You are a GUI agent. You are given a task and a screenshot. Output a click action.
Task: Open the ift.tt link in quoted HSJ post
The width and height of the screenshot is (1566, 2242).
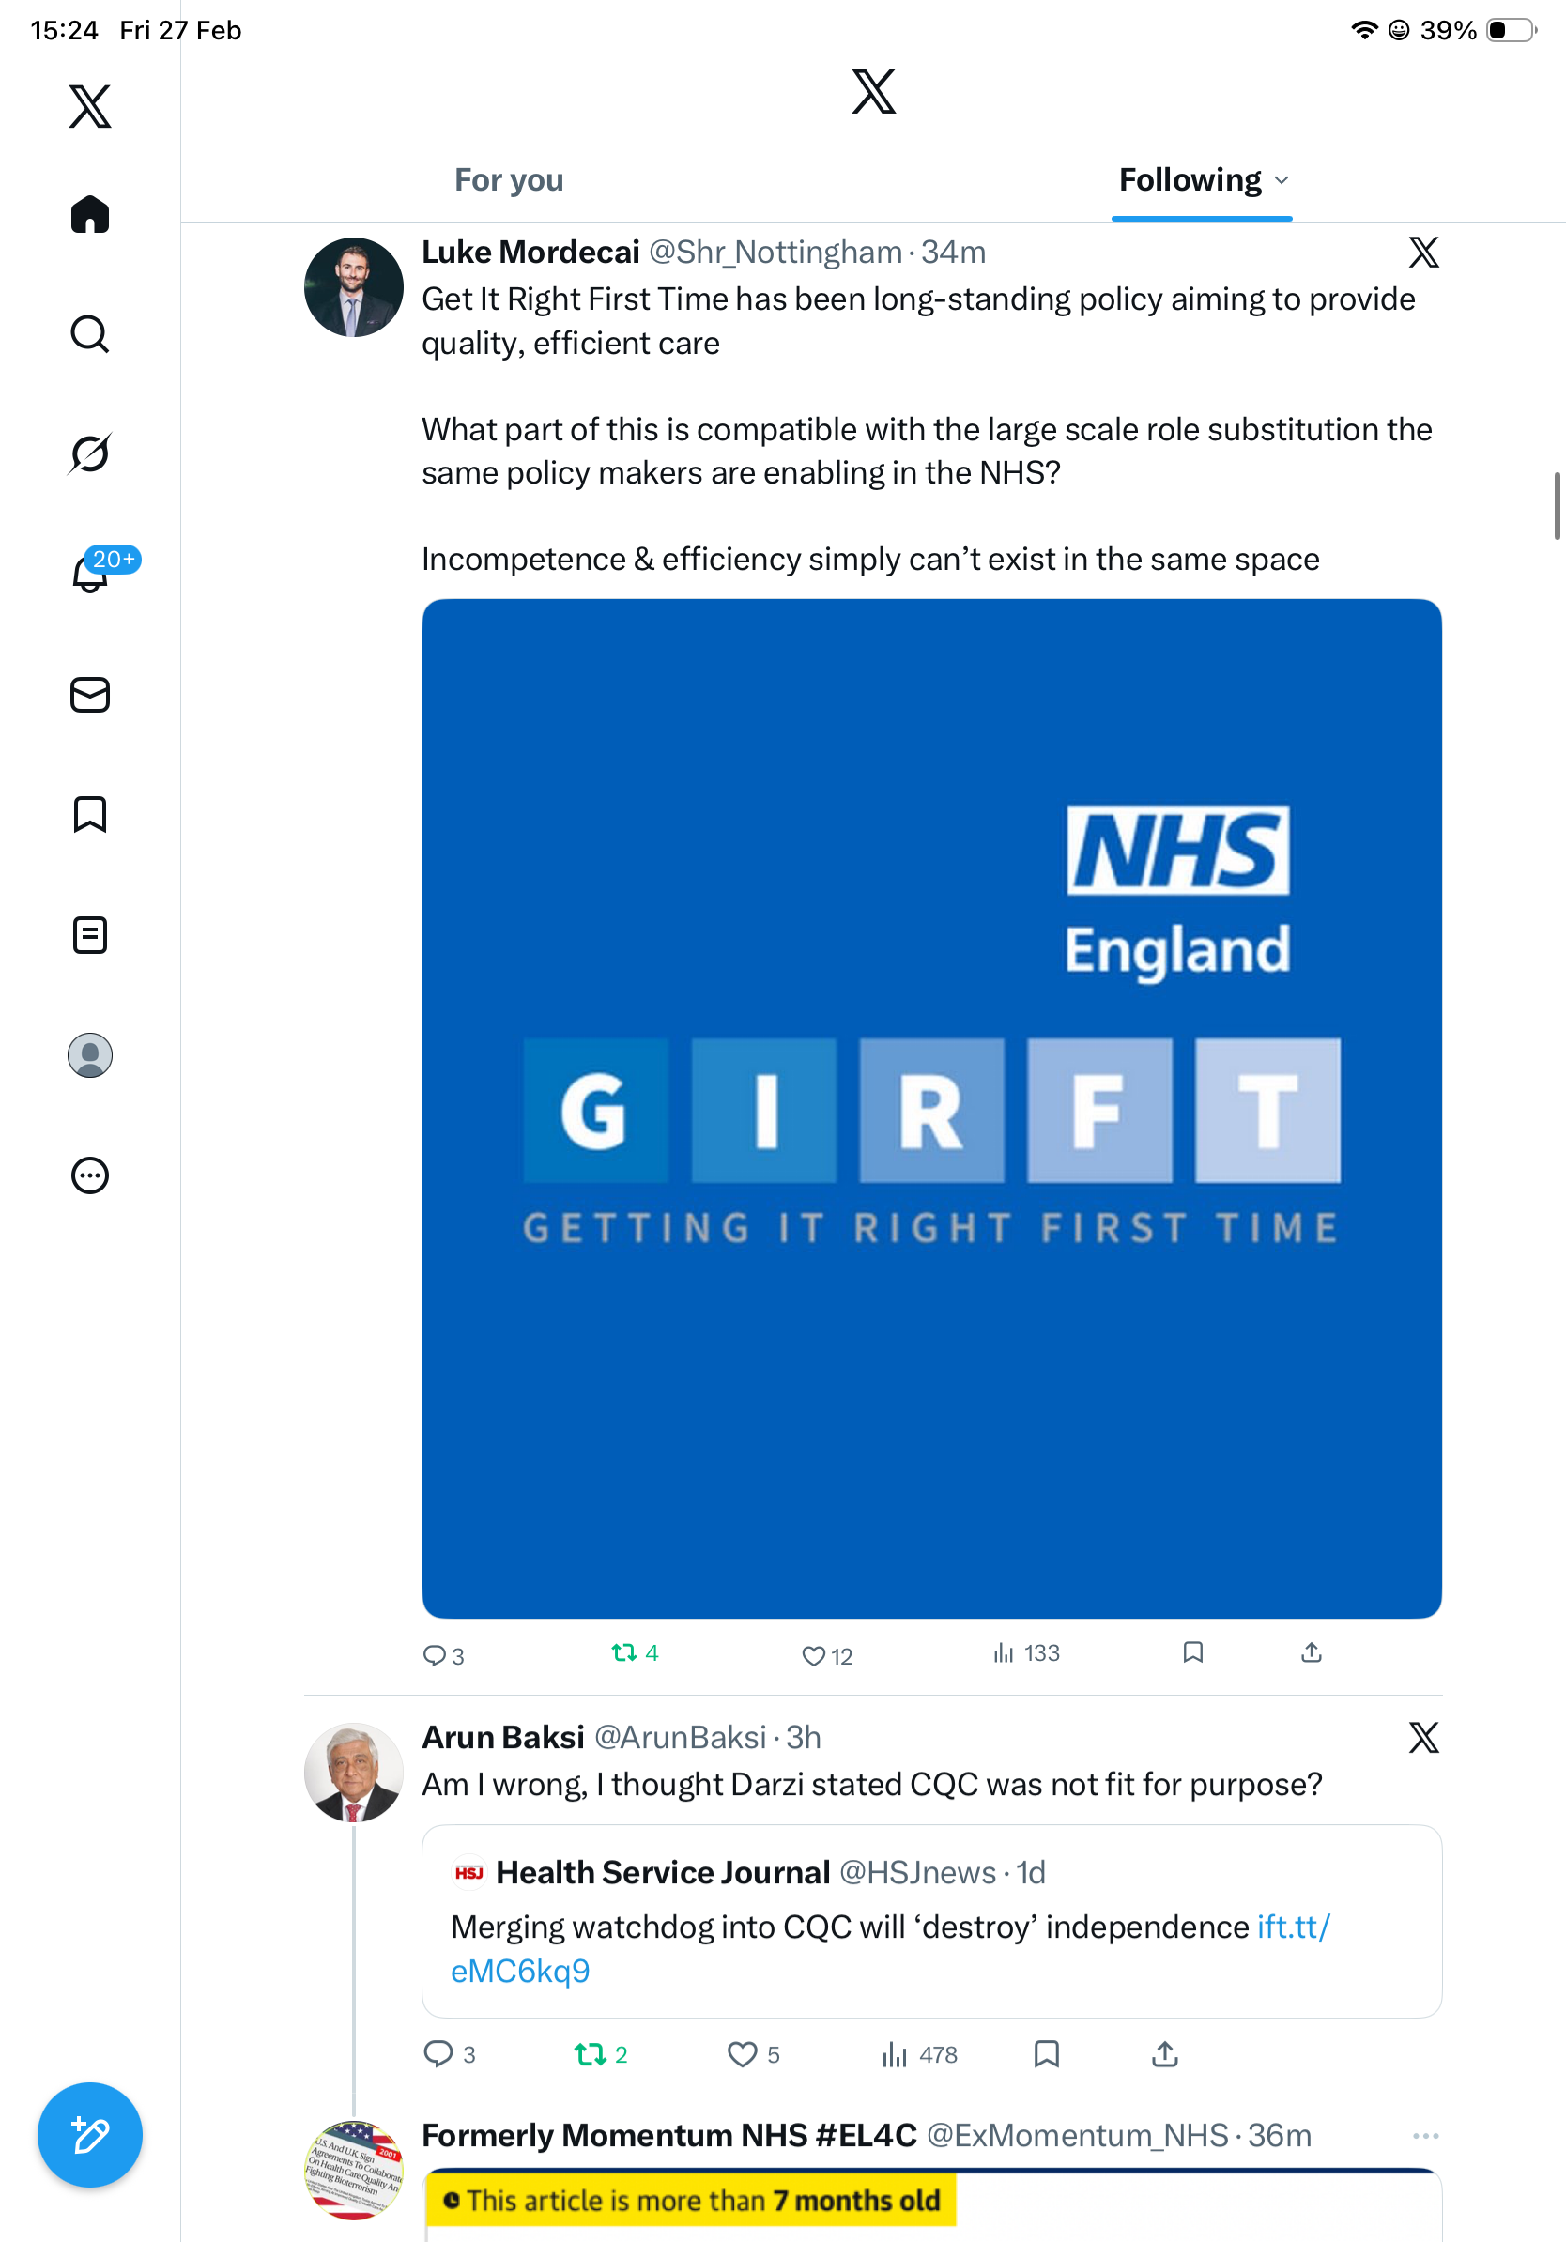tap(1293, 1927)
